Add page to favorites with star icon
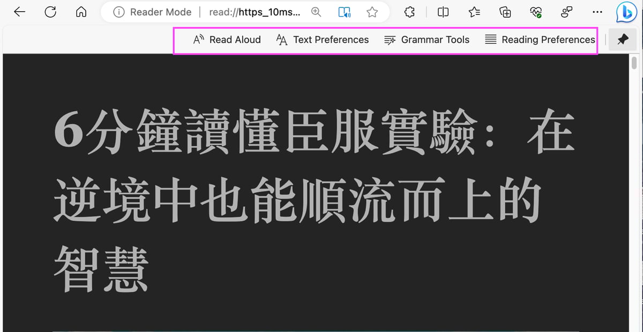The width and height of the screenshot is (643, 332). (x=372, y=12)
